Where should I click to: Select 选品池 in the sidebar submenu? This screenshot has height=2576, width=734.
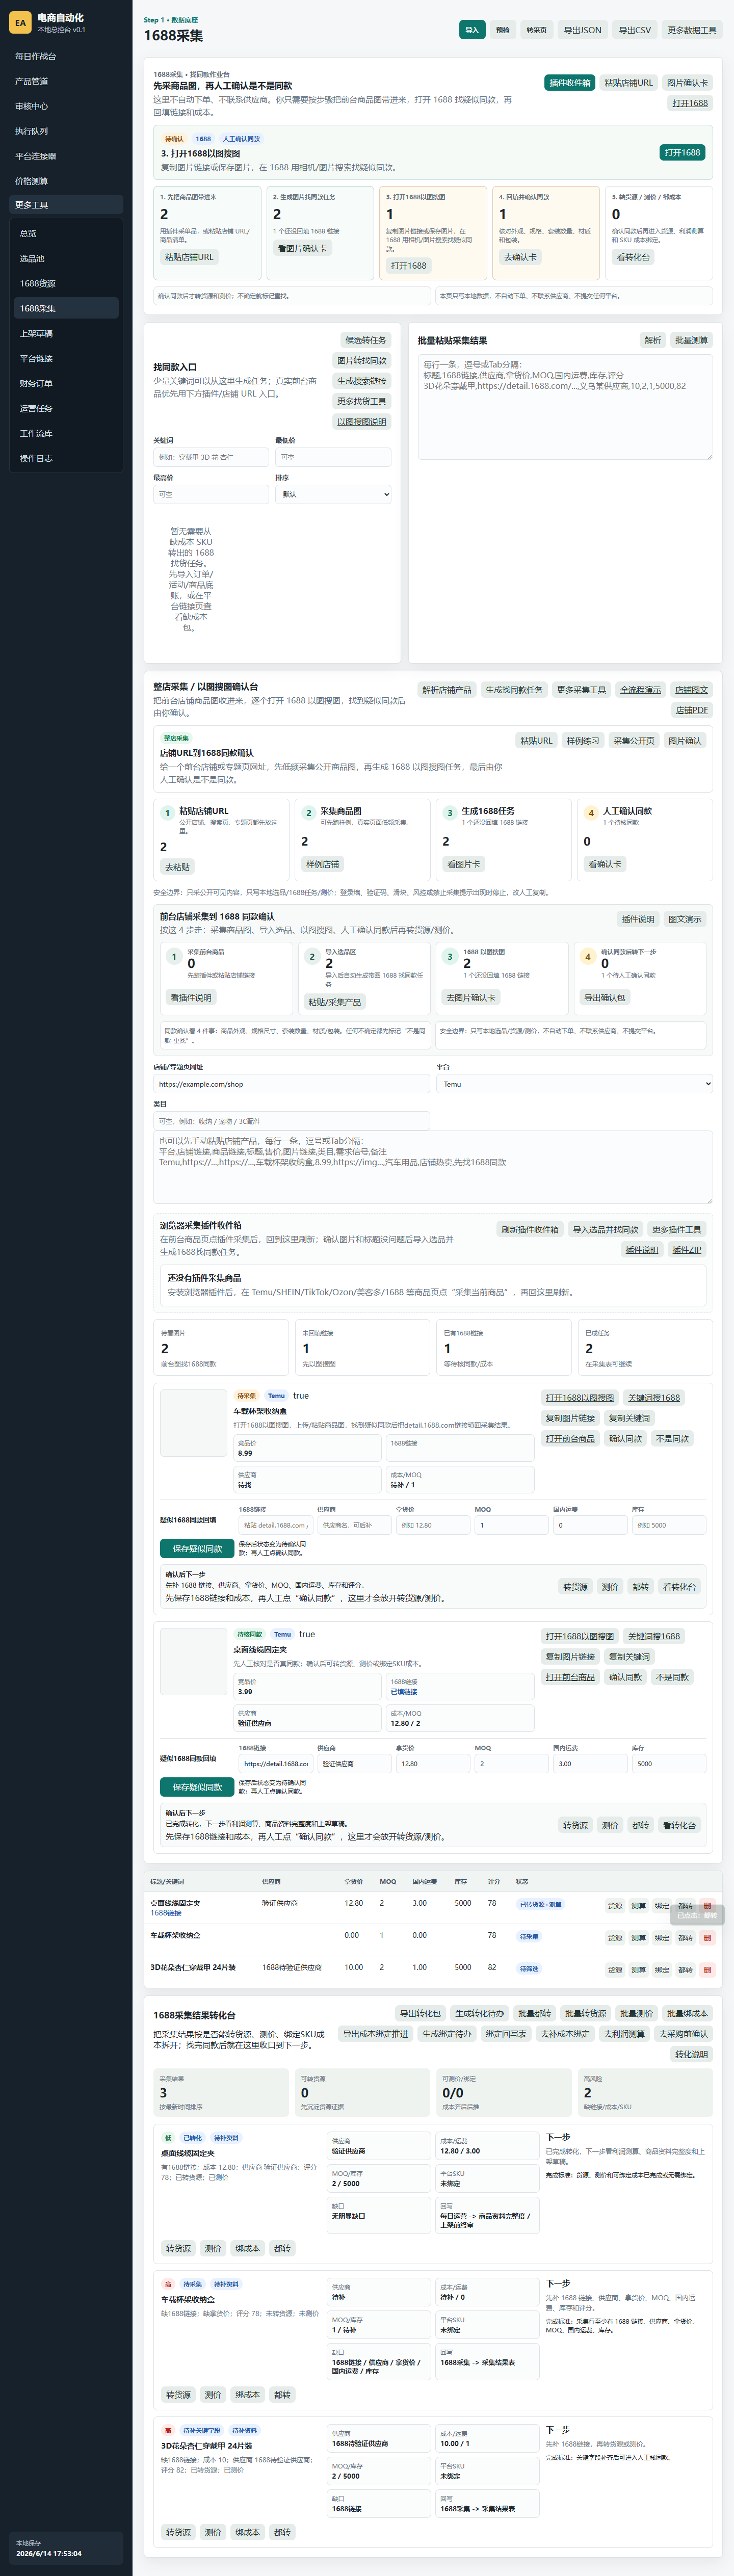[66, 258]
